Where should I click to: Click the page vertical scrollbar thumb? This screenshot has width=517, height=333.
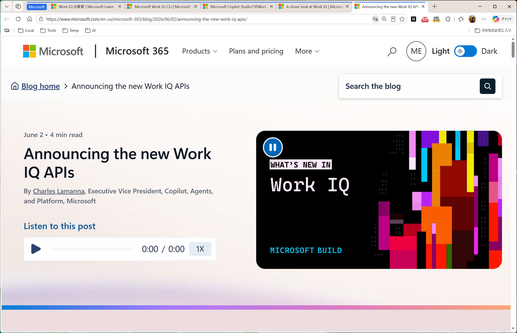[x=513, y=49]
